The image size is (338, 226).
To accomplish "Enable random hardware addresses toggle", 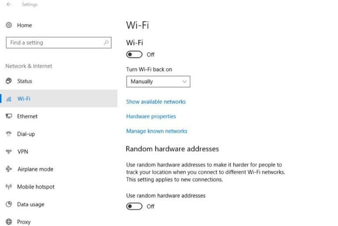I will (134, 206).
